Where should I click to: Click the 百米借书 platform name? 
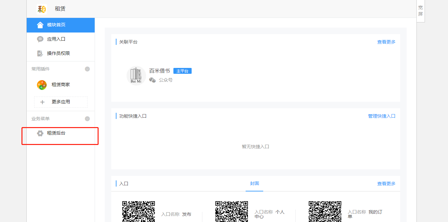coord(159,71)
